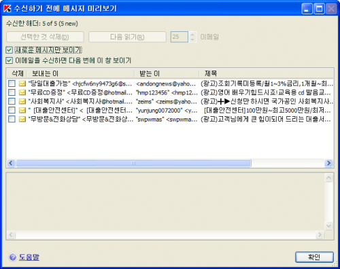Click preview pane scroll down arrow

(328, 226)
